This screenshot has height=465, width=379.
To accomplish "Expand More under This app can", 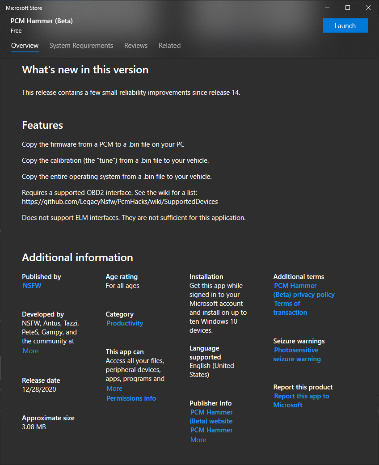I will coord(114,388).
